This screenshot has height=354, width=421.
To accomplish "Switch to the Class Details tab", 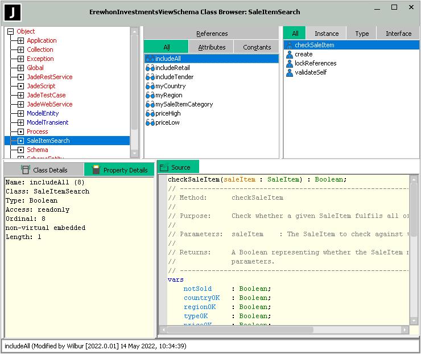I will pos(44,170).
